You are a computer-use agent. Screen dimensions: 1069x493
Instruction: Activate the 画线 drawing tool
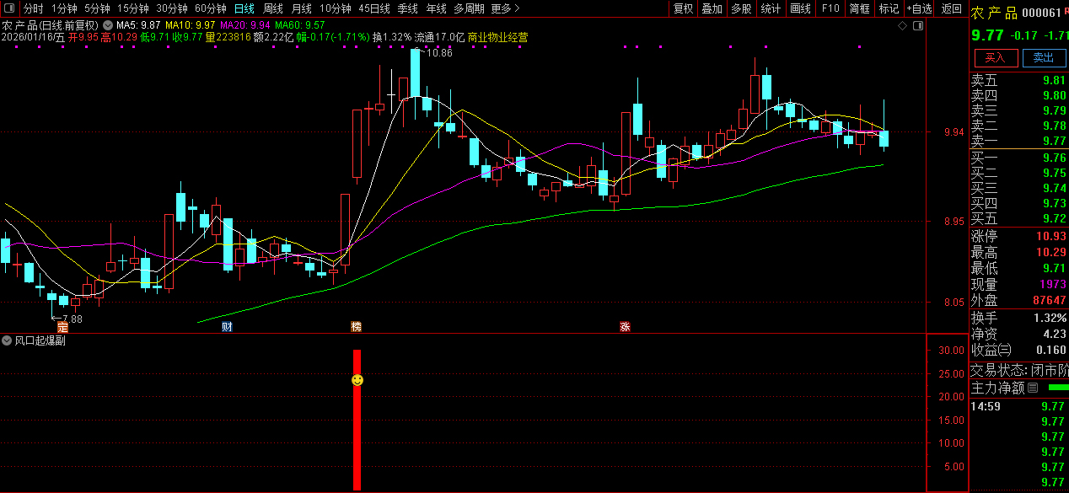[x=800, y=8]
